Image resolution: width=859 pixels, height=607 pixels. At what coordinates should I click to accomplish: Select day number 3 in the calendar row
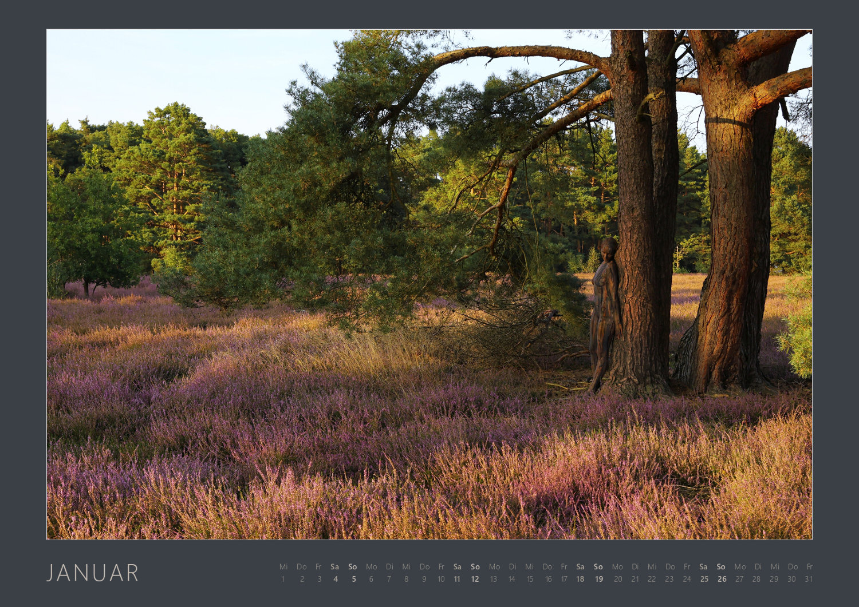coord(319,579)
